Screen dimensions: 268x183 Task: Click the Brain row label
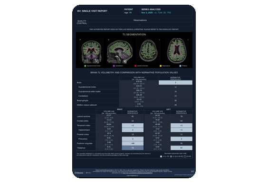[x=79, y=82]
